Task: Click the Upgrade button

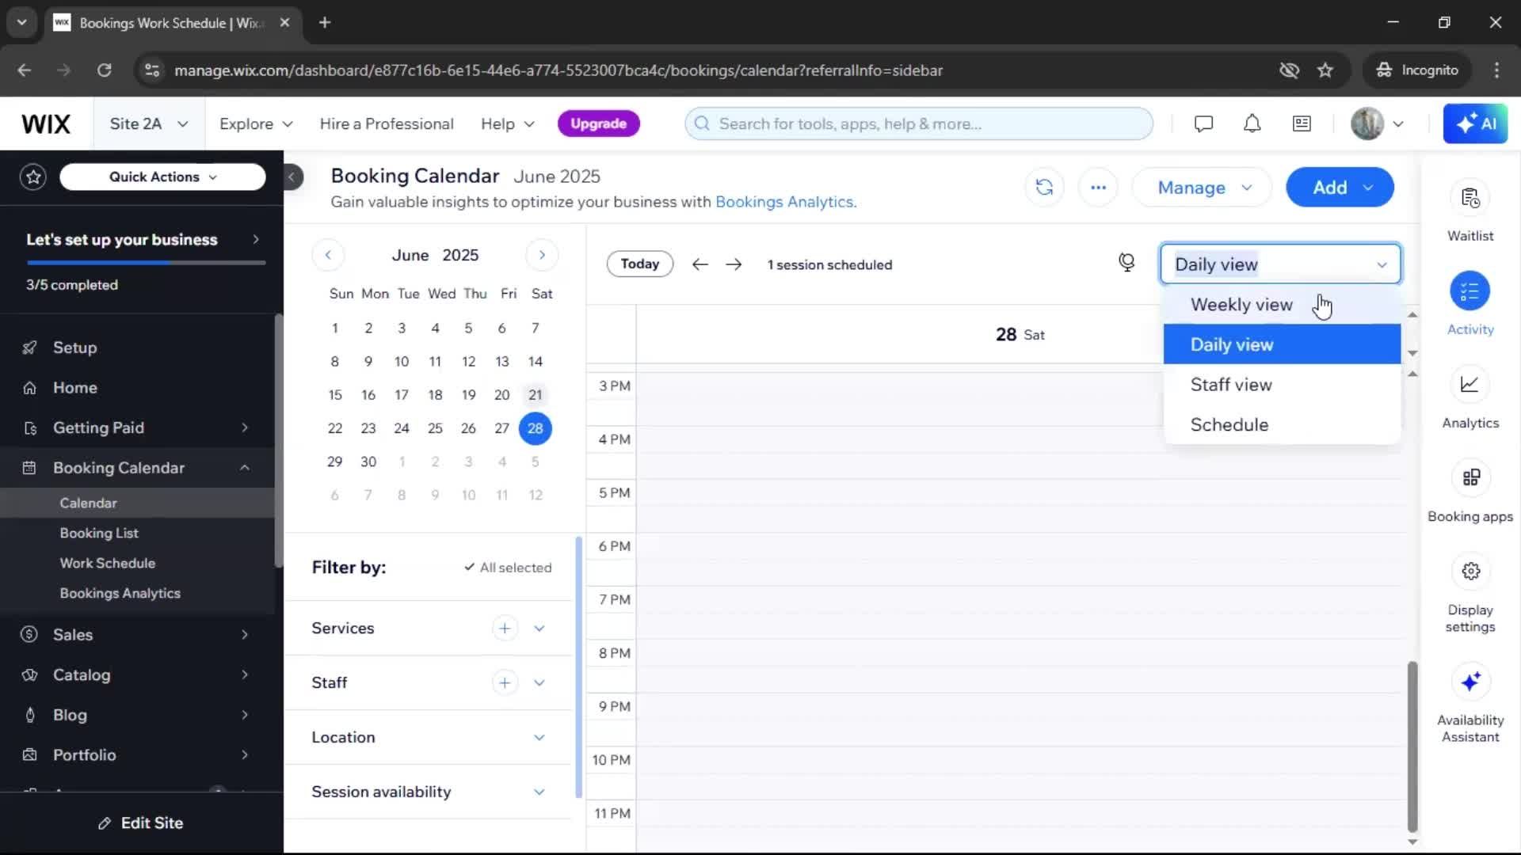Action: (x=599, y=123)
